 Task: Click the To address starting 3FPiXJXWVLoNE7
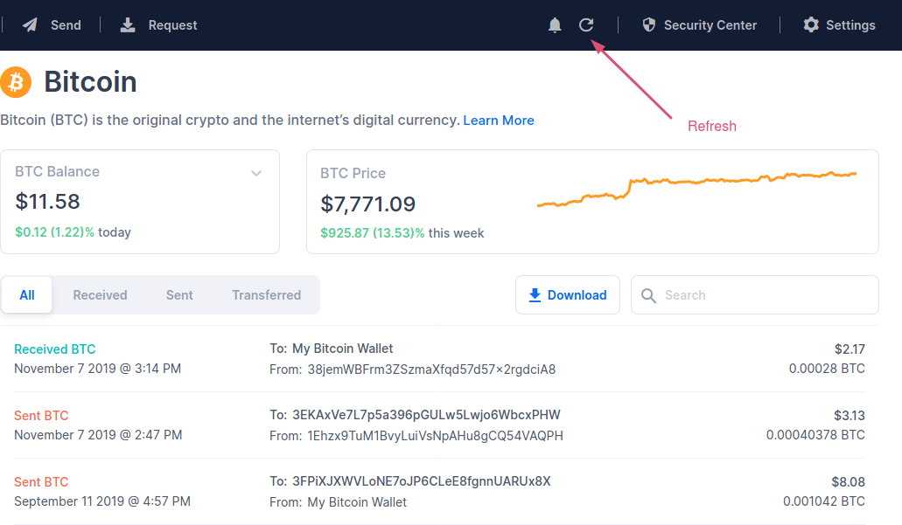[x=422, y=481]
